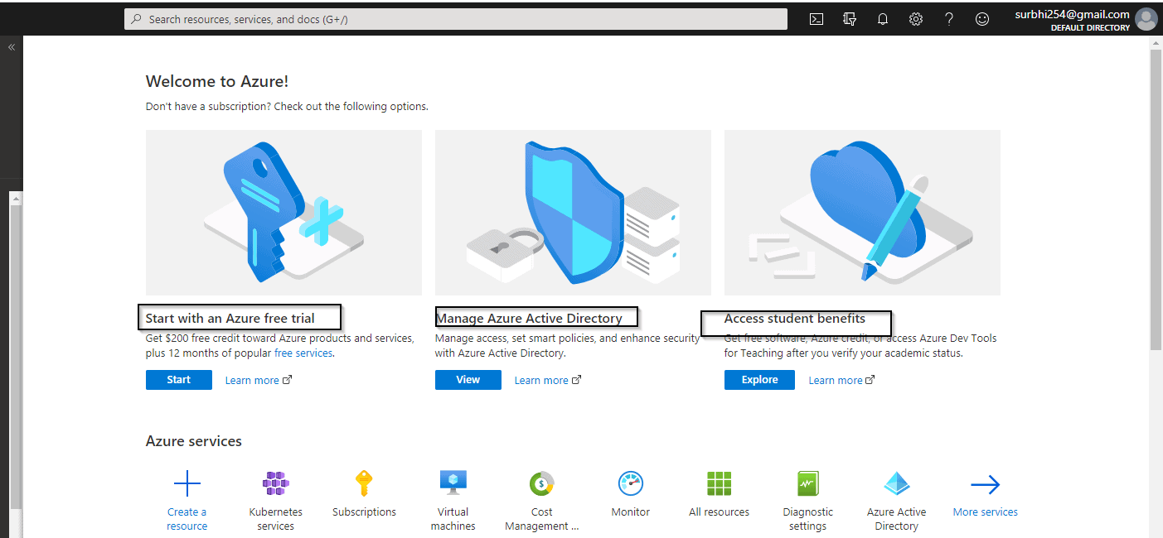Click the search resources input field
This screenshot has width=1163, height=538.
click(x=456, y=18)
